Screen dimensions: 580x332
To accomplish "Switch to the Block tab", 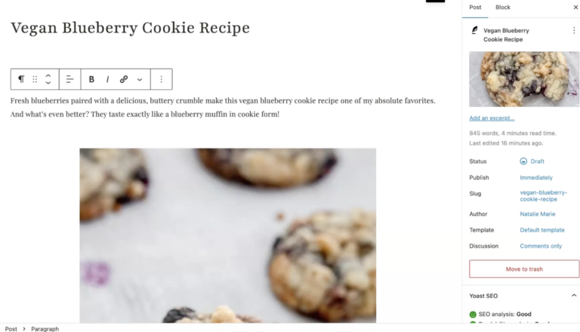I will [x=503, y=8].
